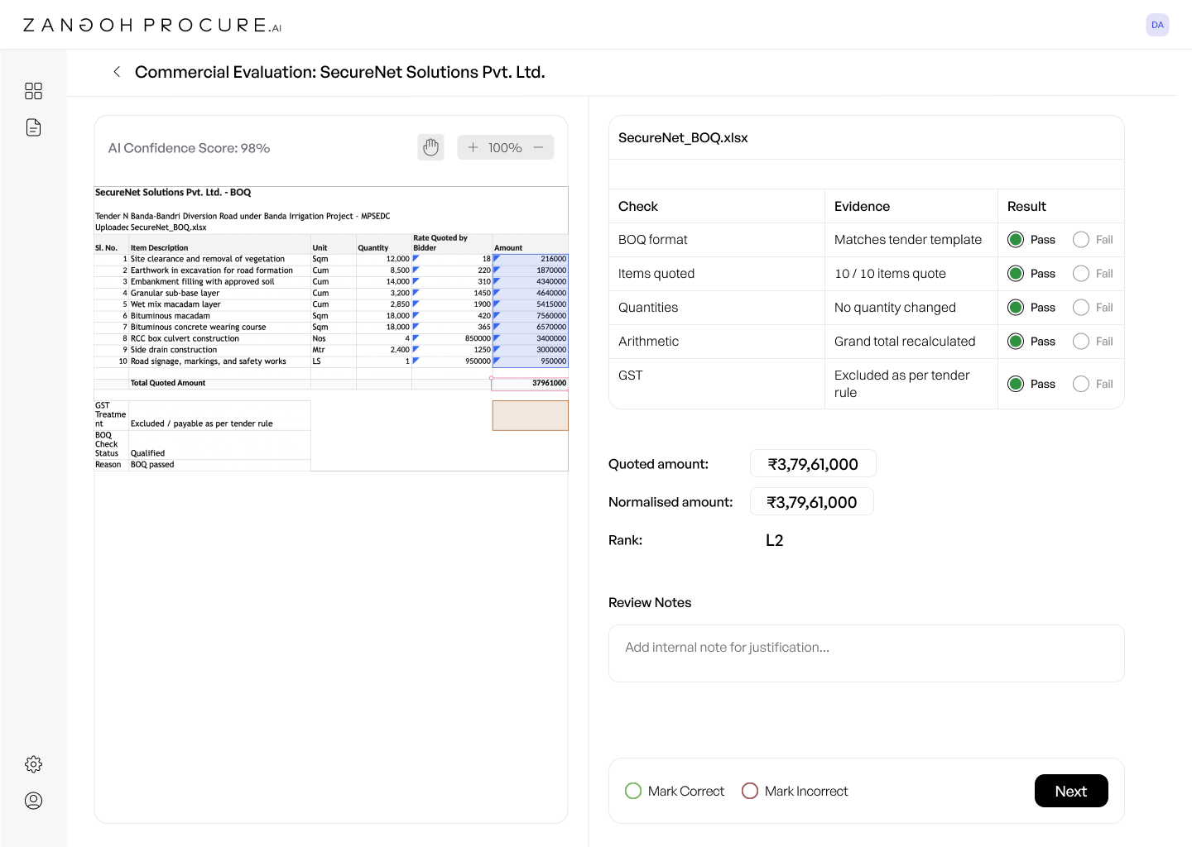Click the Result column header

(1026, 207)
